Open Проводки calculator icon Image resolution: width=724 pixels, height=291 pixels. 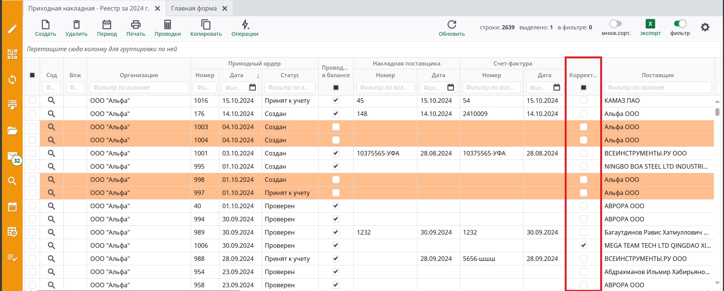coord(168,25)
